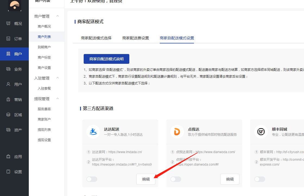Open the 资产 assets section icon
The width and height of the screenshot is (304, 196).
tap(8, 130)
